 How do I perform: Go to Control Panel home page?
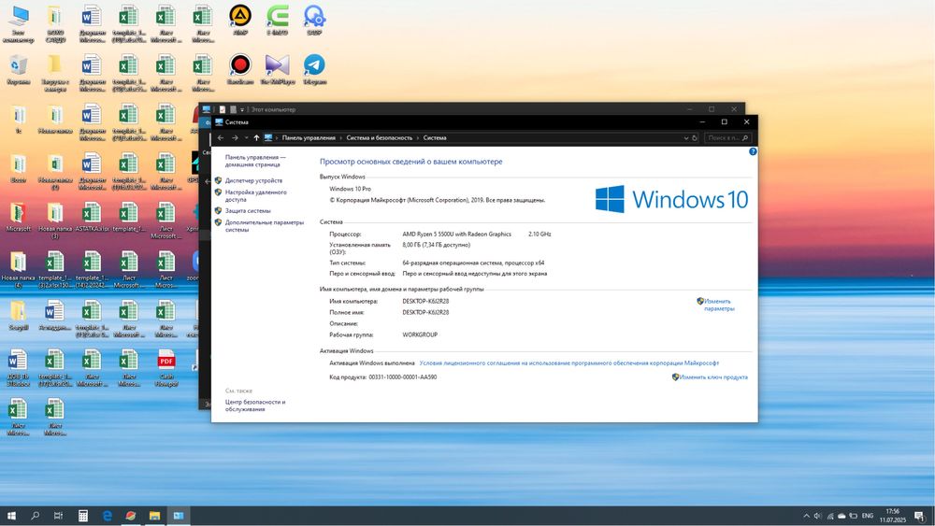click(255, 161)
